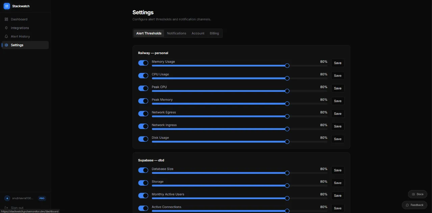Disable the Network Egress toggle
This screenshot has width=432, height=213.
(x=143, y=114)
